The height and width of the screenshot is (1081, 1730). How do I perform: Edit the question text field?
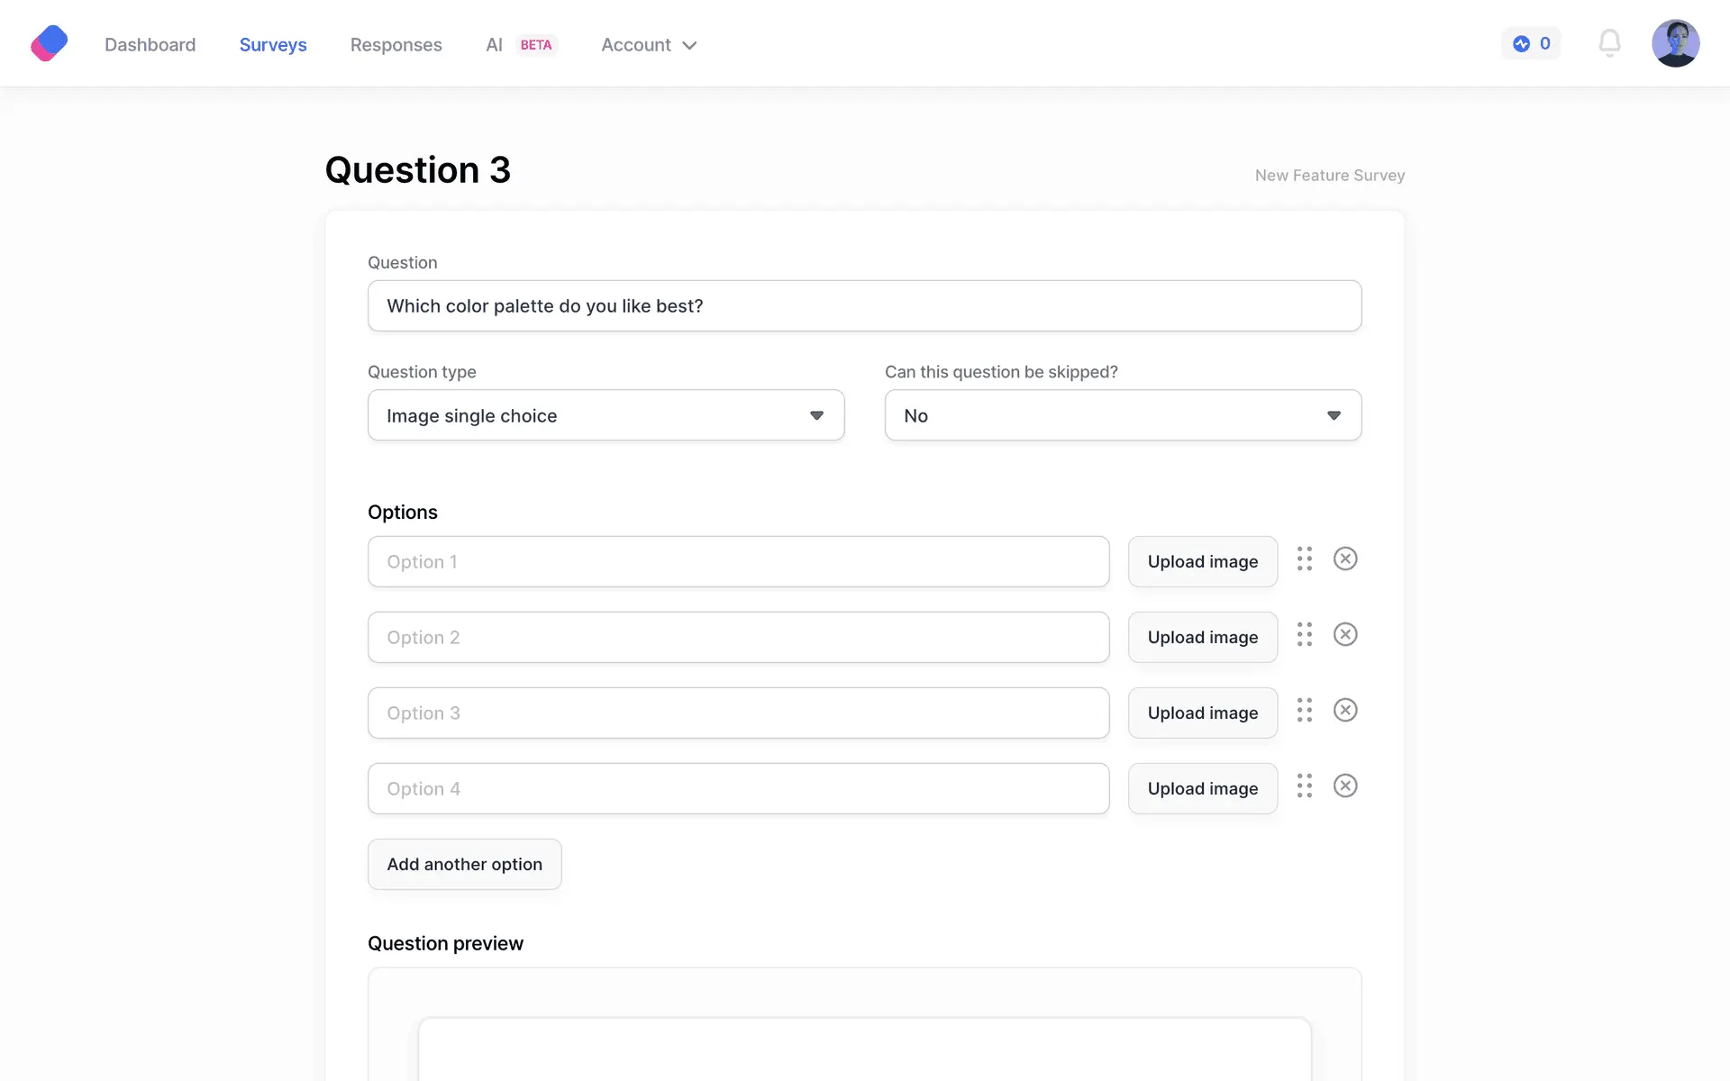[863, 306]
